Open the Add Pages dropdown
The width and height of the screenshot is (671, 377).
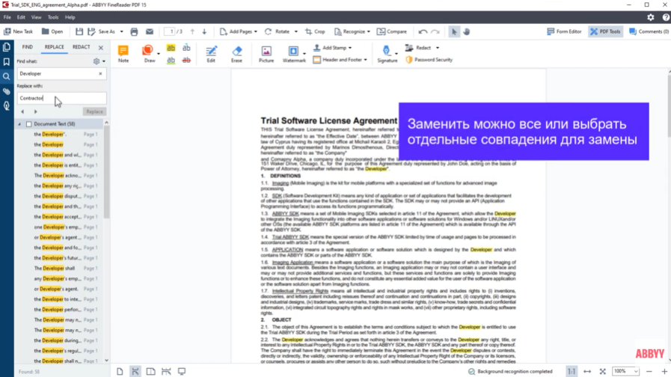[239, 31]
